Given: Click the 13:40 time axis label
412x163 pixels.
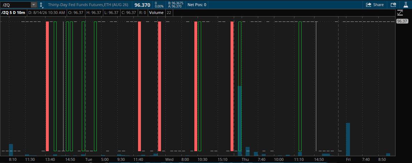Looking at the screenshot, I should tap(50, 159).
